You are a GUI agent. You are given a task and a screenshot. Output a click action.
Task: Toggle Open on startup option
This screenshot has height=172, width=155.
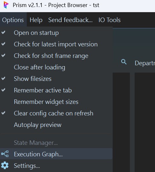point(56,33)
